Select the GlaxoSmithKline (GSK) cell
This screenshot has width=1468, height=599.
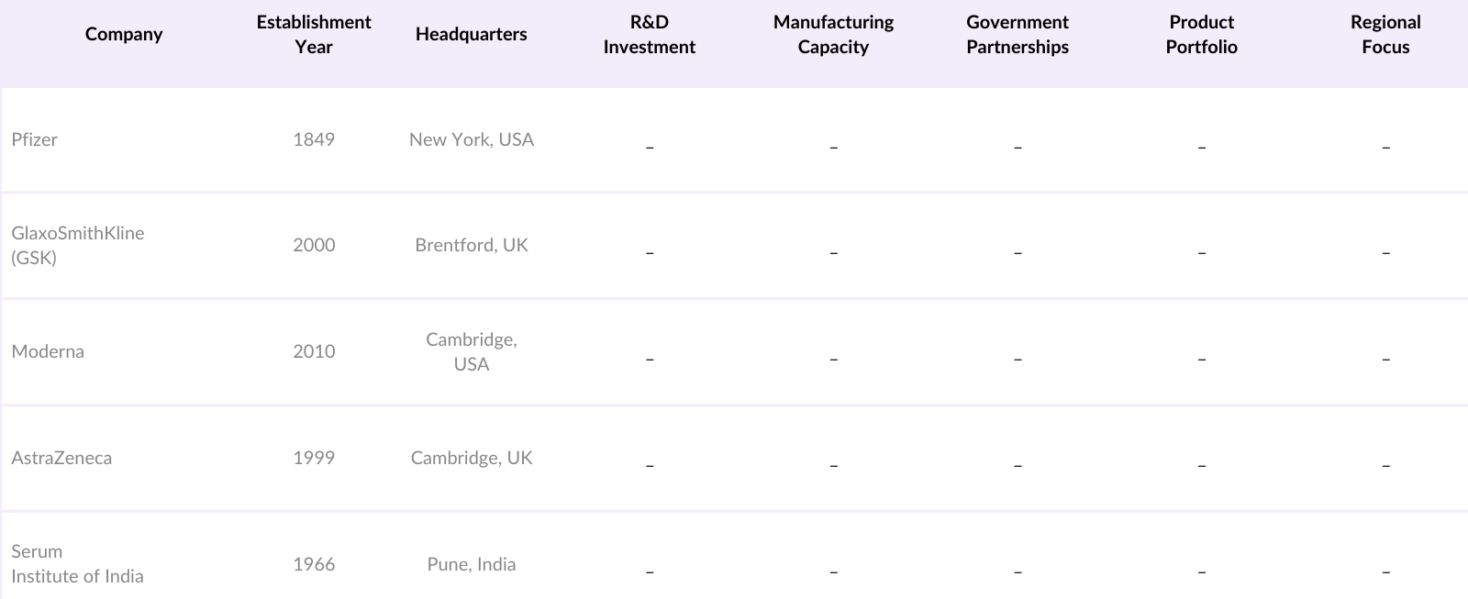(78, 245)
